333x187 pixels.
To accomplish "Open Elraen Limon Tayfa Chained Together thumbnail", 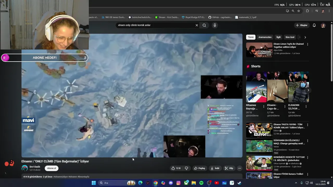I will [x=259, y=50].
